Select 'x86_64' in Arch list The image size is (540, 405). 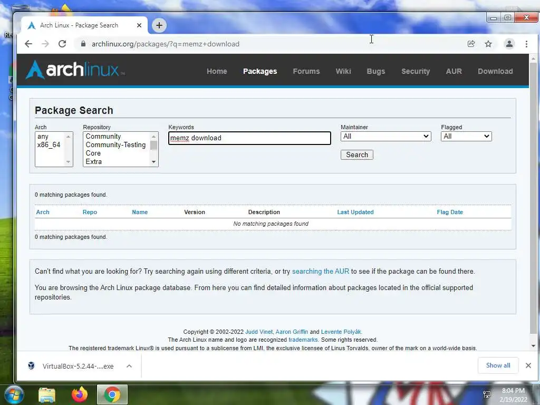pyautogui.click(x=50, y=144)
